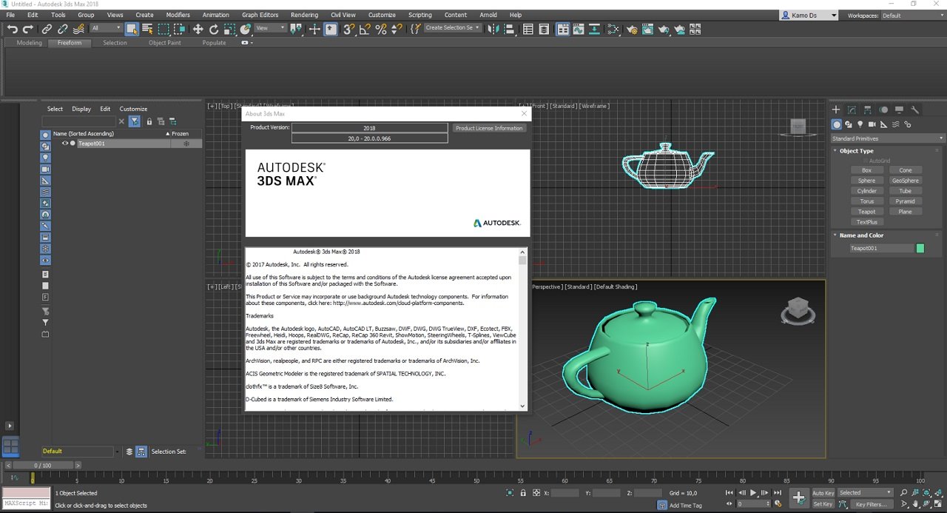The width and height of the screenshot is (947, 513).
Task: Open the Workspaces Default dropdown
Action: coord(911,15)
